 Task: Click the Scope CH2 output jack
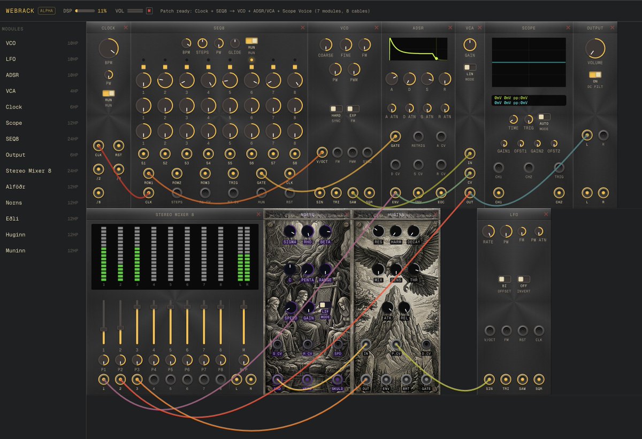point(559,192)
